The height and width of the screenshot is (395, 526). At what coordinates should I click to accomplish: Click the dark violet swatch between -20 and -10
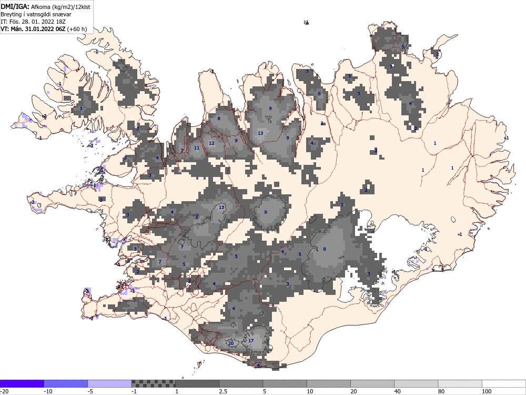point(22,383)
